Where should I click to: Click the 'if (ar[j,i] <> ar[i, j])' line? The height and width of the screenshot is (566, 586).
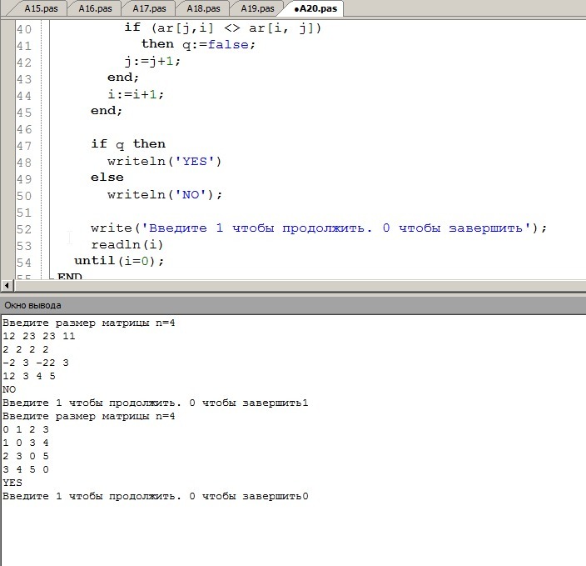pyautogui.click(x=223, y=28)
